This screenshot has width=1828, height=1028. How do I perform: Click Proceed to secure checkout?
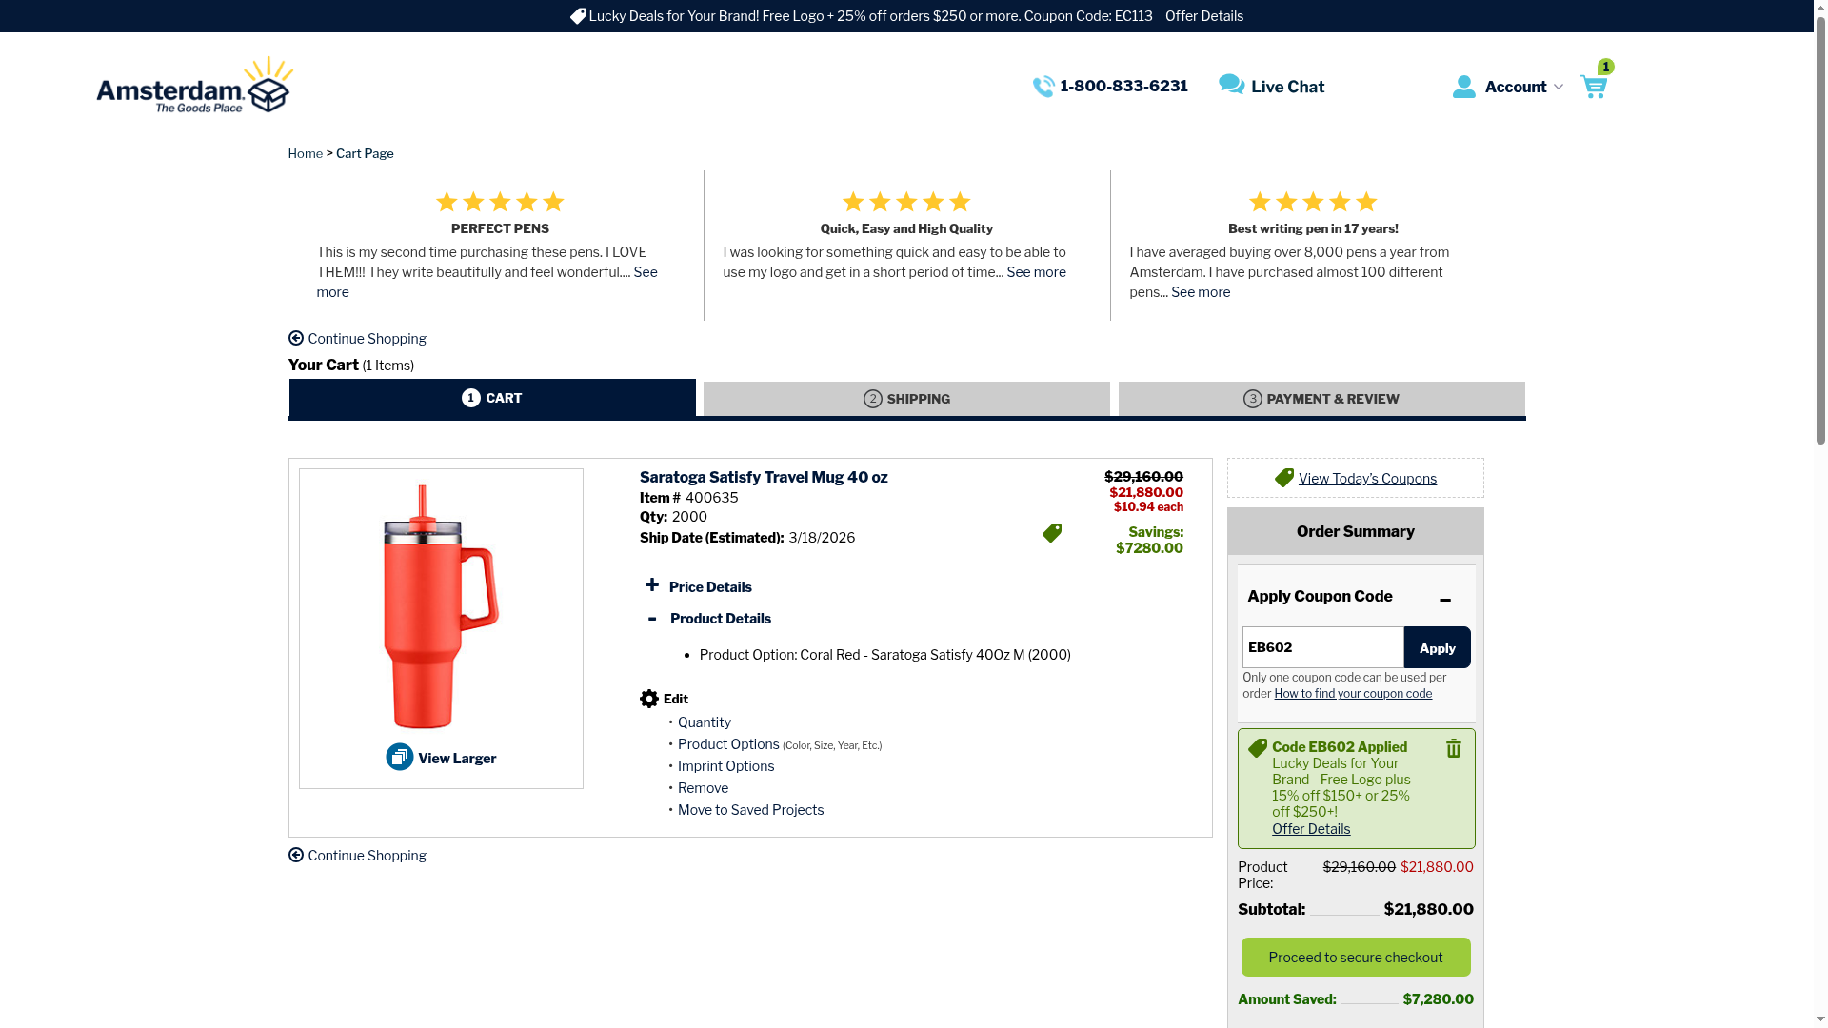[1355, 957]
